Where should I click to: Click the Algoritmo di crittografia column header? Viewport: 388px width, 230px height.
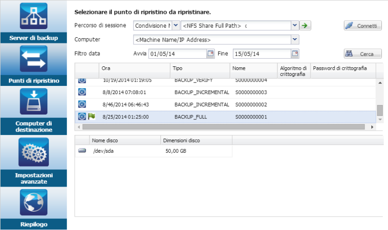point(294,71)
